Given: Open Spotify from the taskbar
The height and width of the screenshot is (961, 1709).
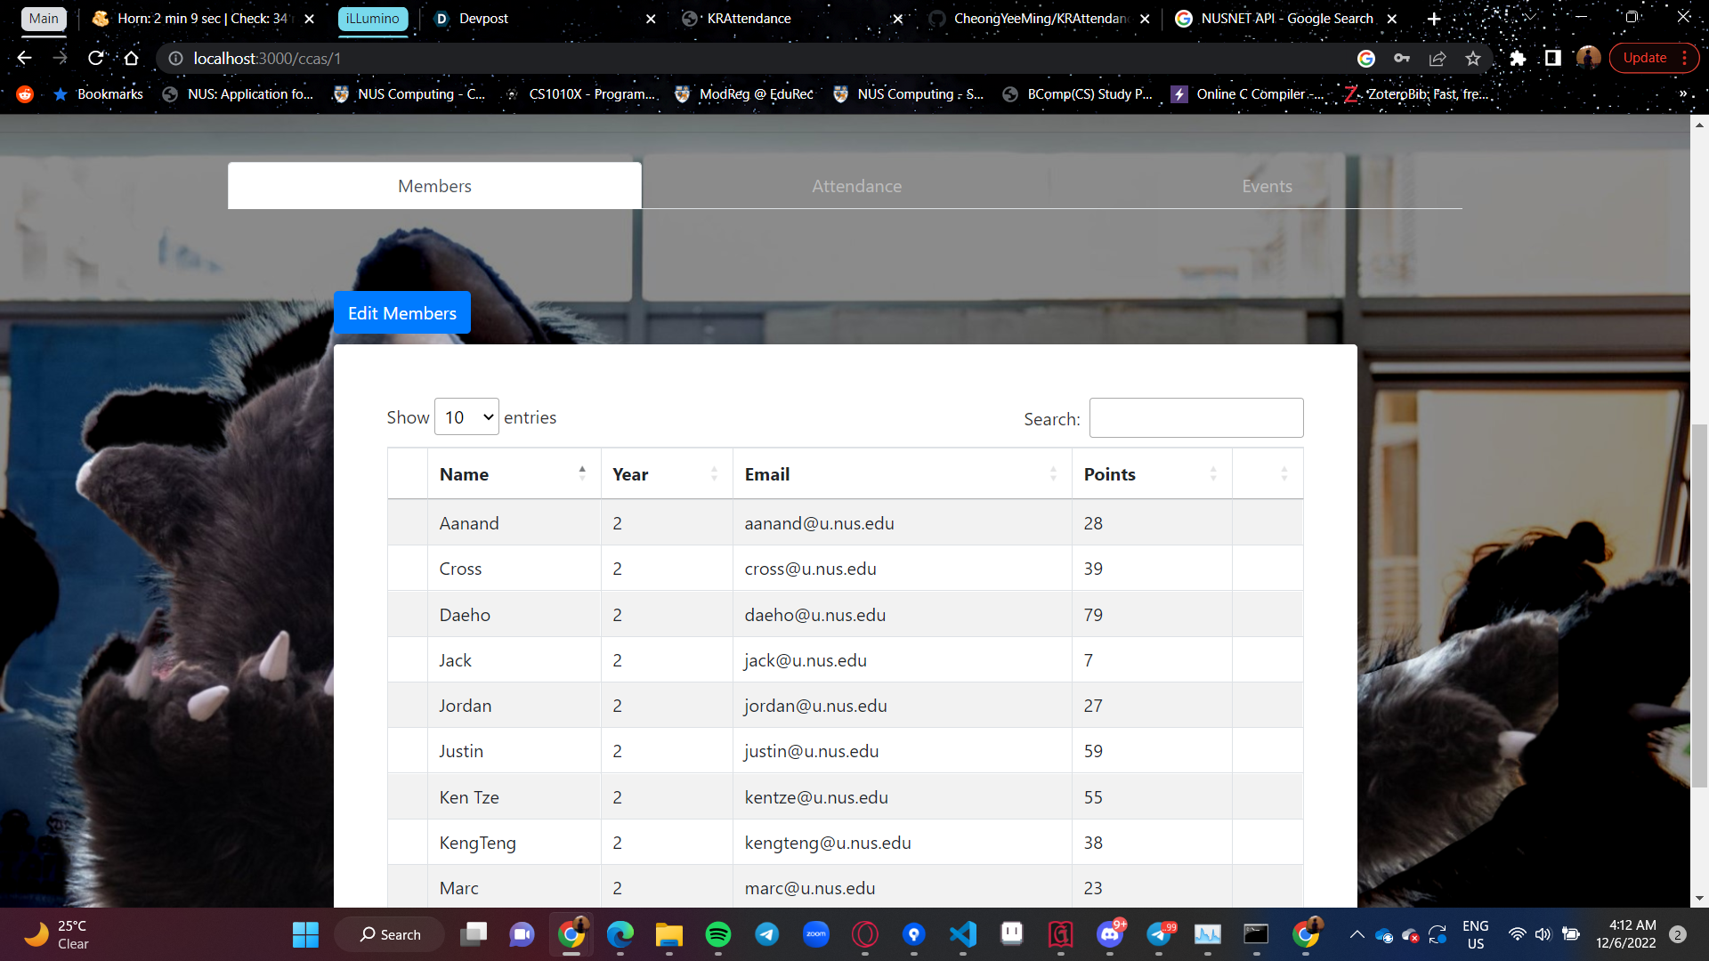Looking at the screenshot, I should [x=717, y=934].
